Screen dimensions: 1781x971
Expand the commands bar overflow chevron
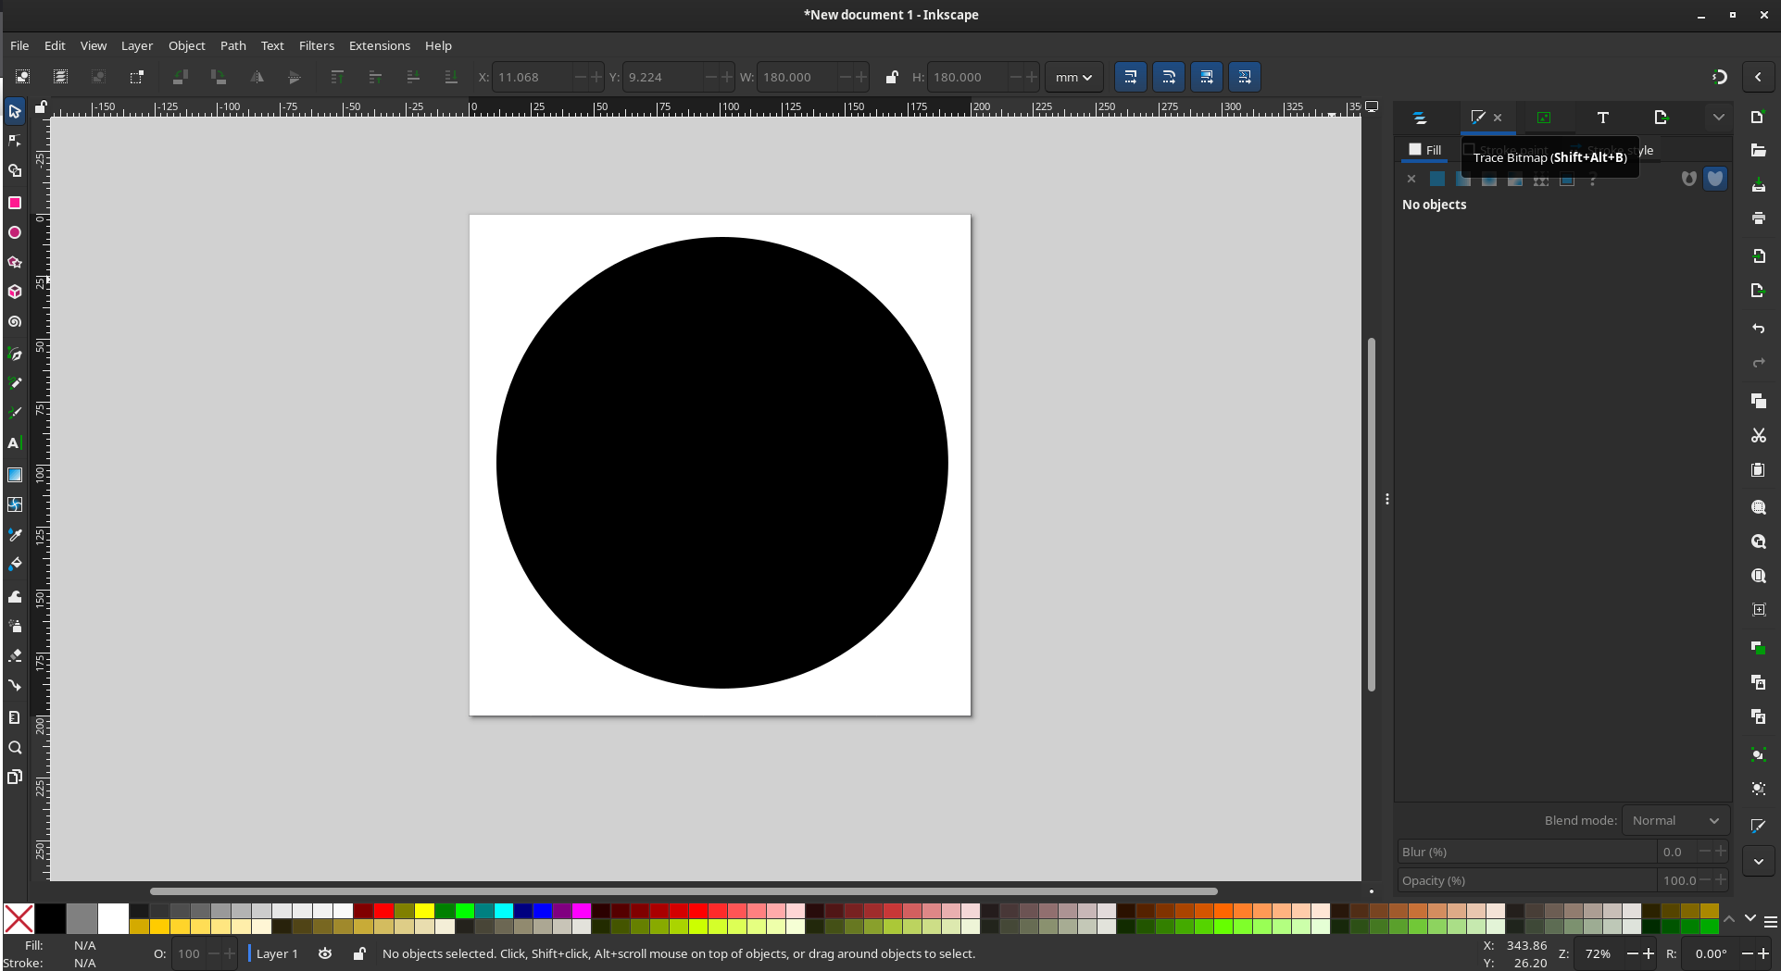click(x=1758, y=862)
